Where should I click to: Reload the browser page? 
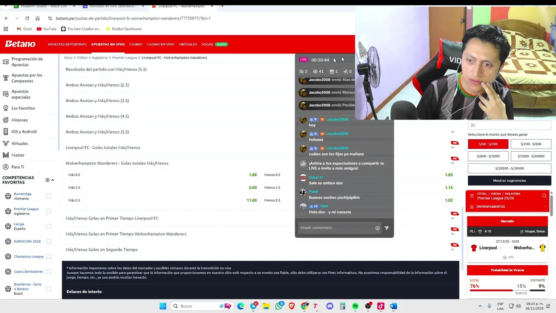coord(27,18)
